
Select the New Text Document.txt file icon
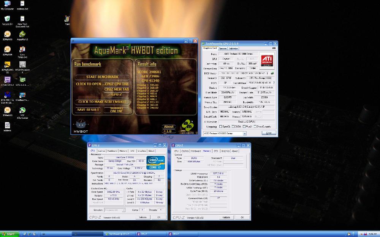click(x=22, y=22)
